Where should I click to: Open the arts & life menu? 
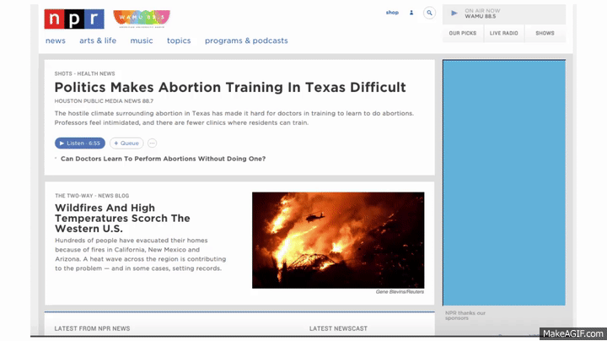pos(98,41)
